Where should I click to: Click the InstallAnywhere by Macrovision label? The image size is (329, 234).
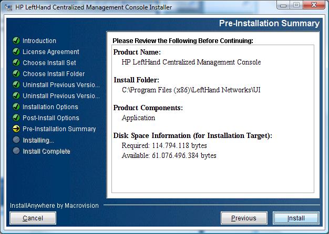(x=54, y=206)
